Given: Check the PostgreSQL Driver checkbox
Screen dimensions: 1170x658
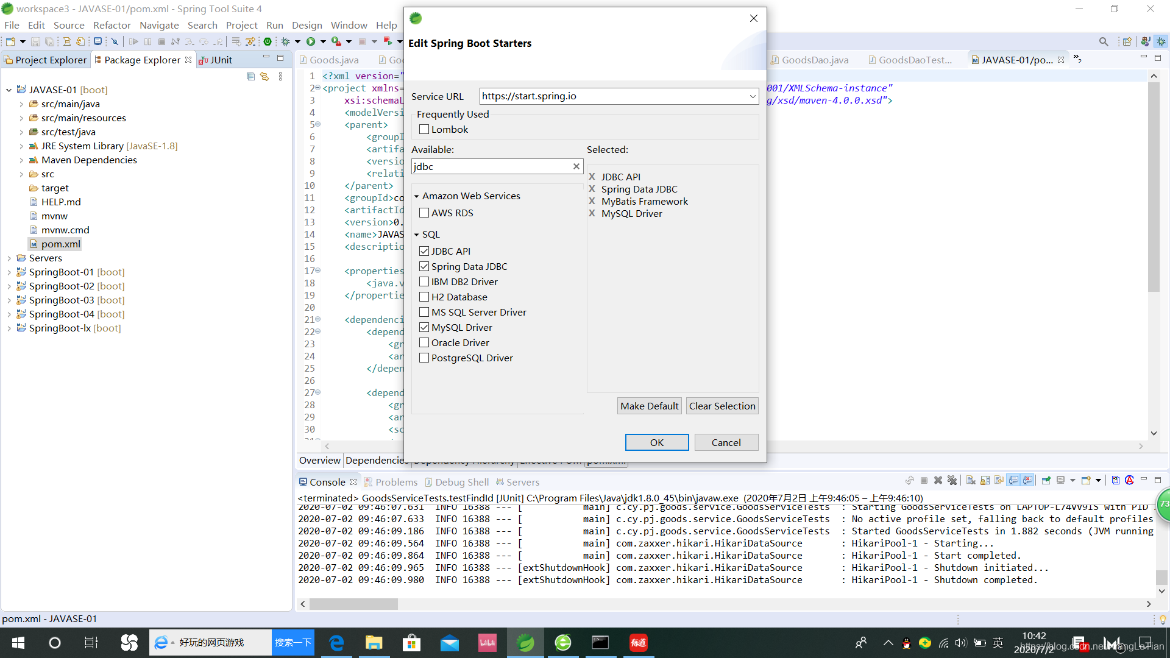Looking at the screenshot, I should coord(424,358).
